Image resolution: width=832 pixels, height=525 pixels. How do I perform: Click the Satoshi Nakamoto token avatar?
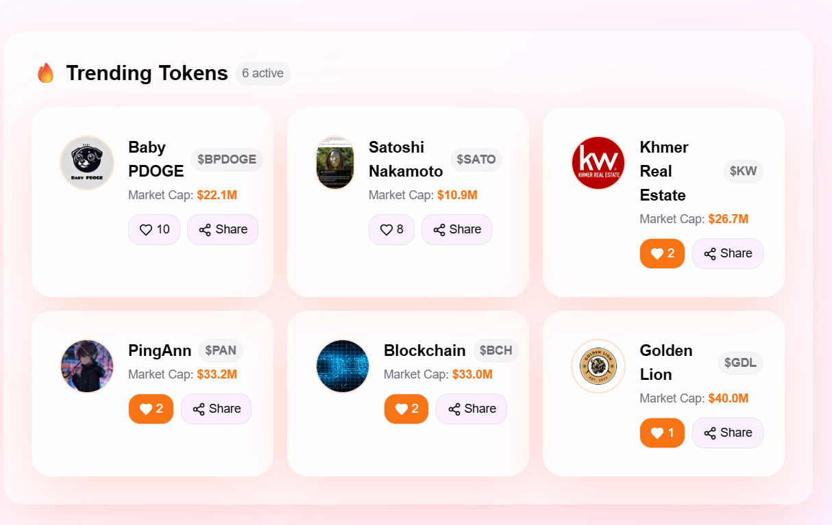[335, 163]
